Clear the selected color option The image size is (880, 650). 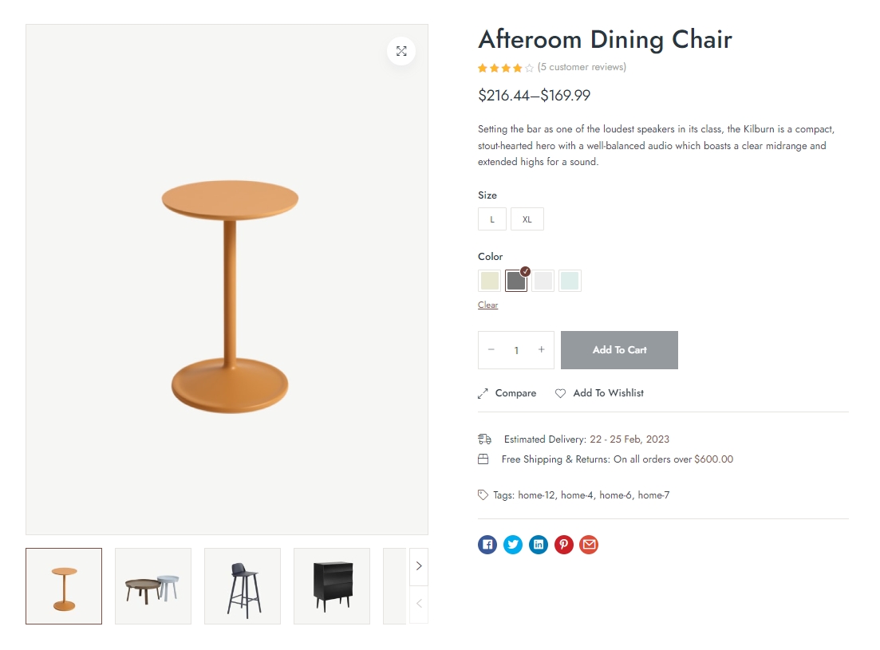point(487,305)
